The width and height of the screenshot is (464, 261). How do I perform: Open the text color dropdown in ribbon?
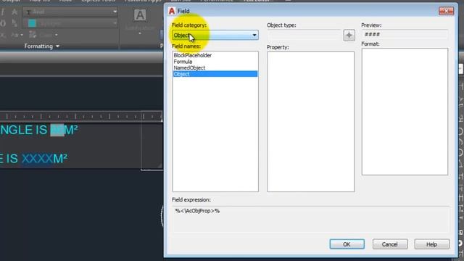point(115,23)
